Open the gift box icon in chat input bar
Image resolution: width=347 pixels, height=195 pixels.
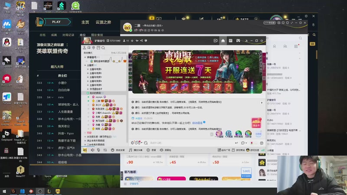262,143
